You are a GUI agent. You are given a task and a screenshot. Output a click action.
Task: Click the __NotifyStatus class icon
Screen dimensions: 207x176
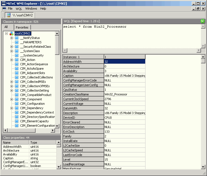pyautogui.click(x=17, y=38)
